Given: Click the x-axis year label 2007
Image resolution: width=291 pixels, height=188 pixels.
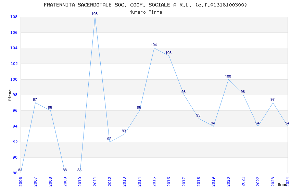Looking at the screenshot, I should point(35,182).
